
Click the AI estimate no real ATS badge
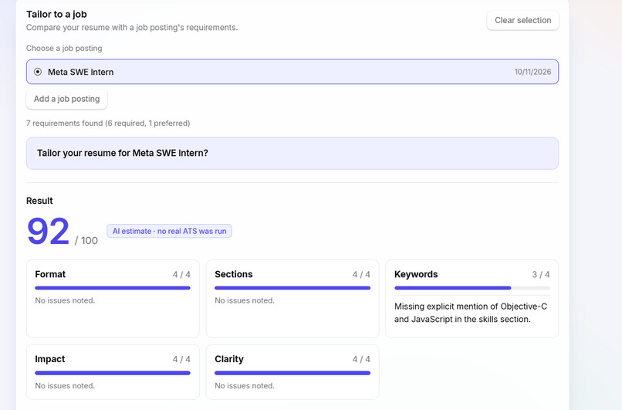click(x=169, y=231)
